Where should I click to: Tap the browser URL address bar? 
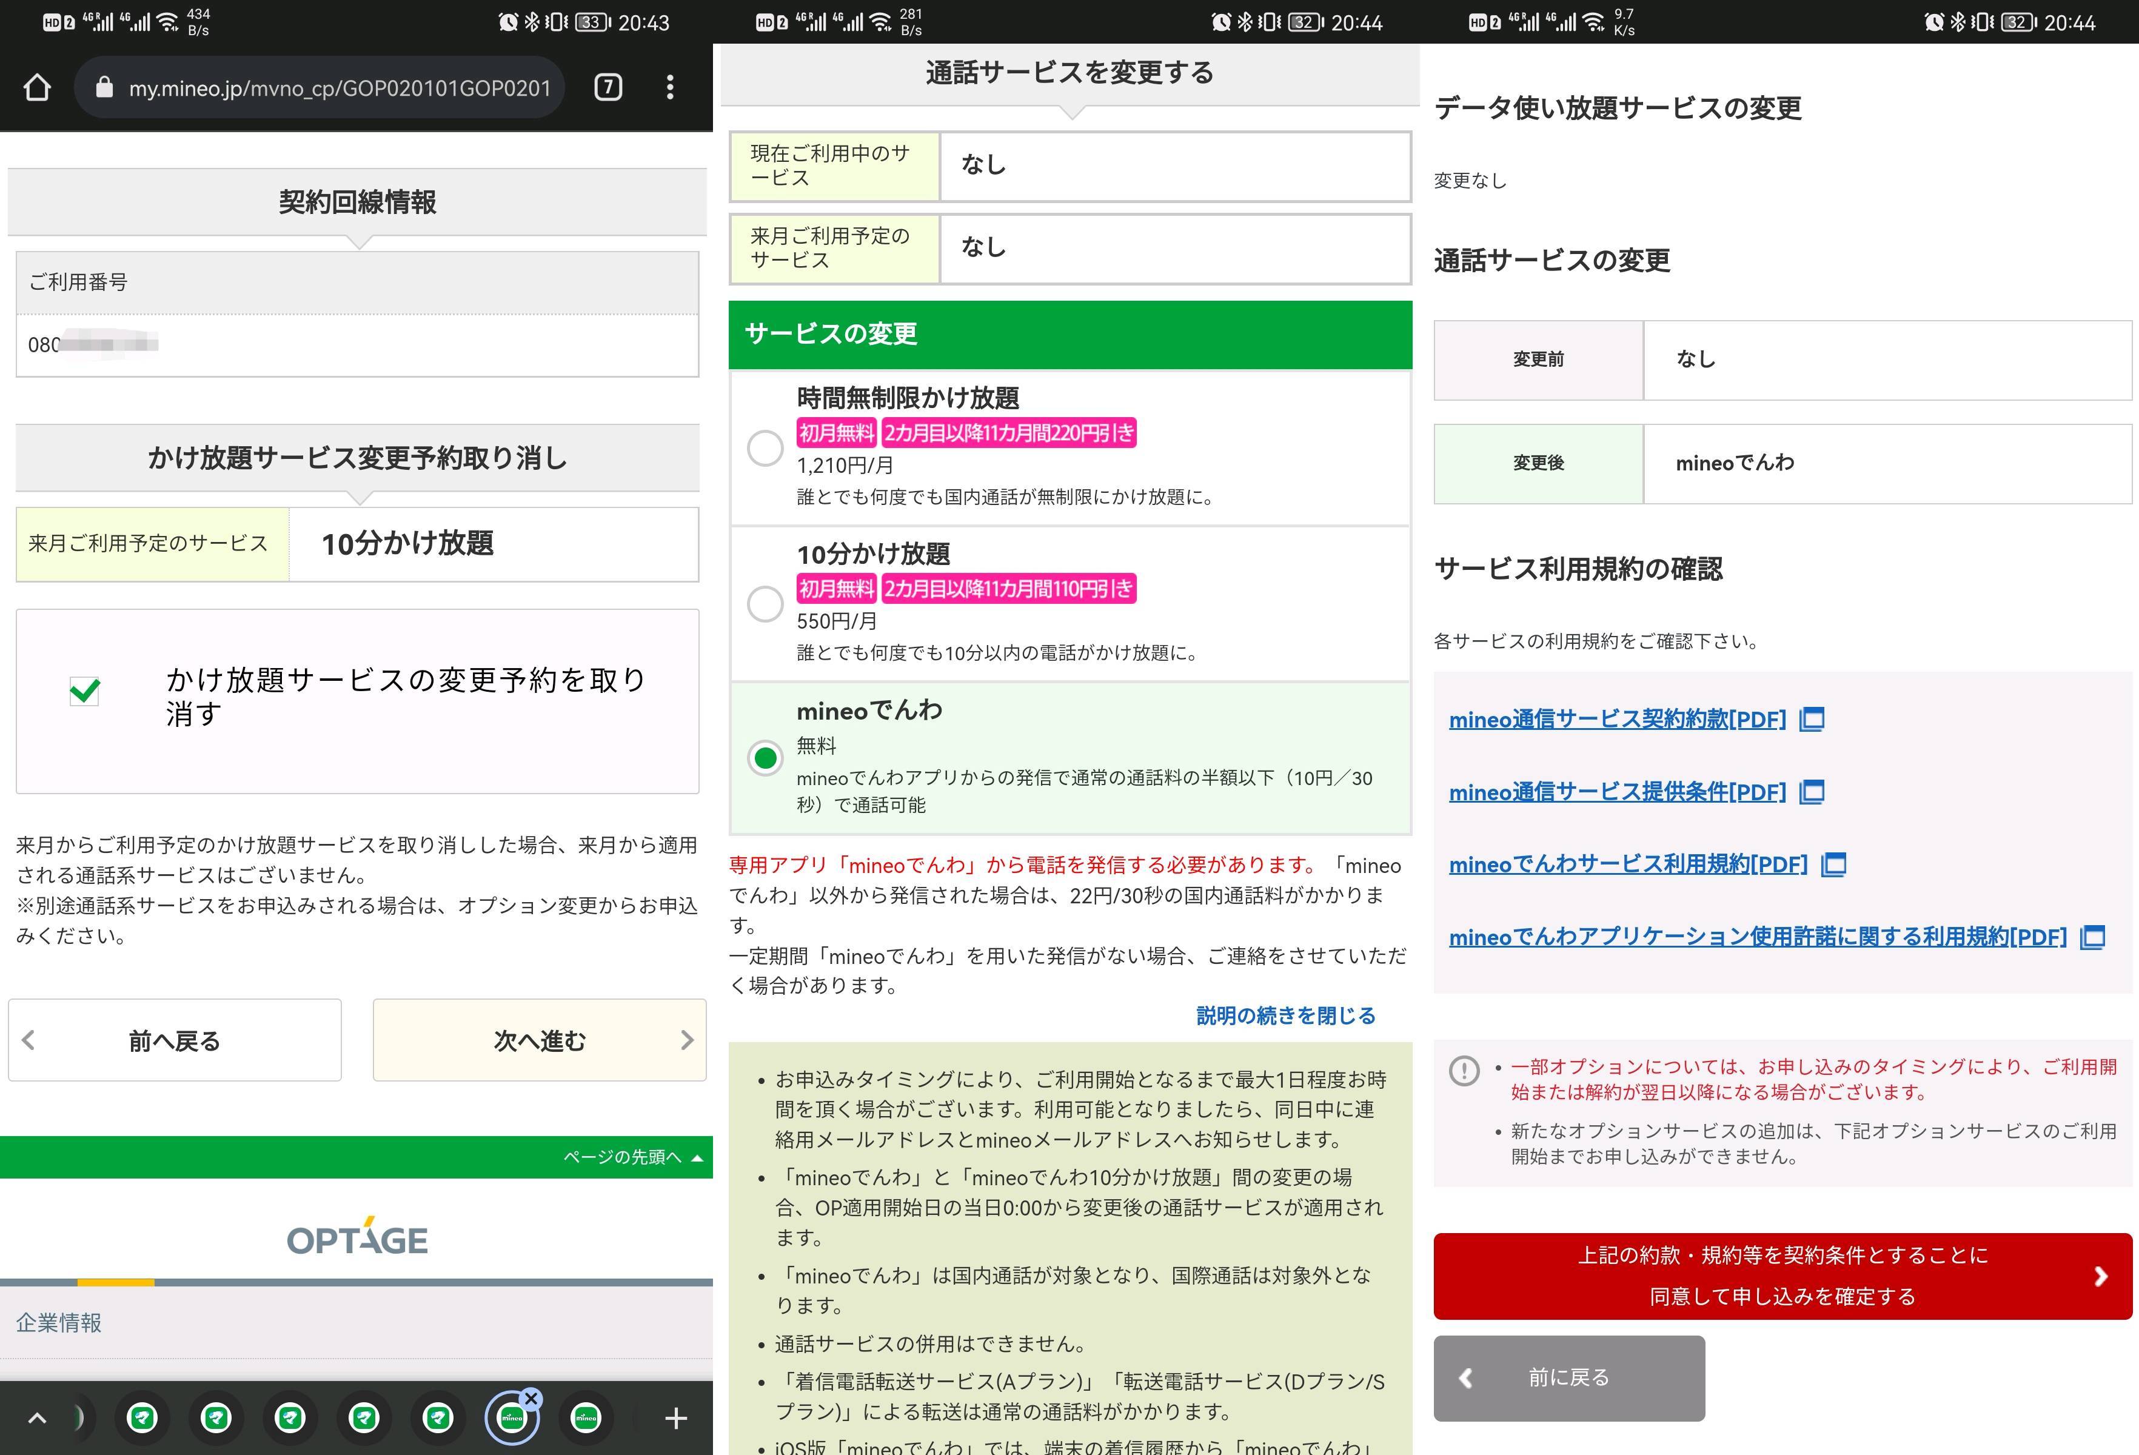[339, 87]
